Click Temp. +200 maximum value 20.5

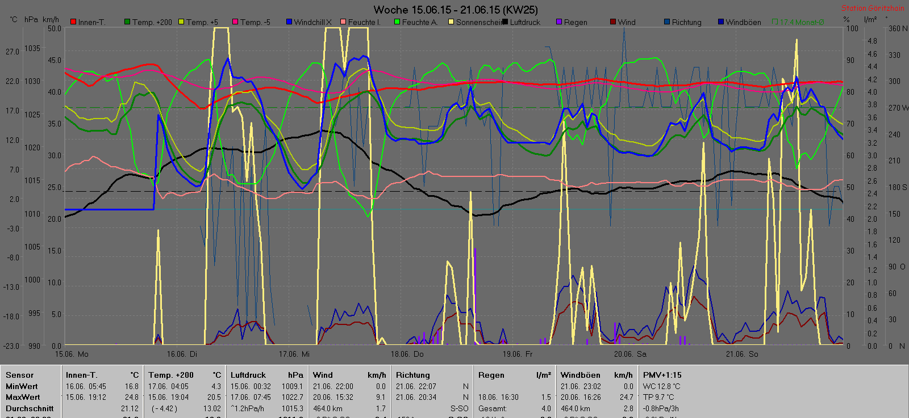click(214, 397)
